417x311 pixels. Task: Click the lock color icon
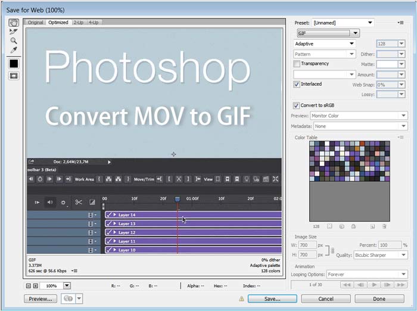point(353,226)
